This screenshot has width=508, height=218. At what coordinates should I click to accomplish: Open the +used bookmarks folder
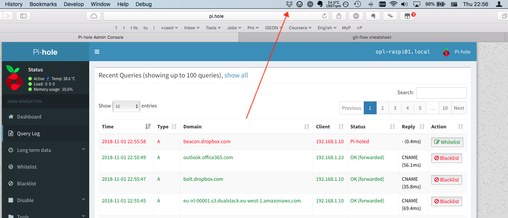point(169,28)
